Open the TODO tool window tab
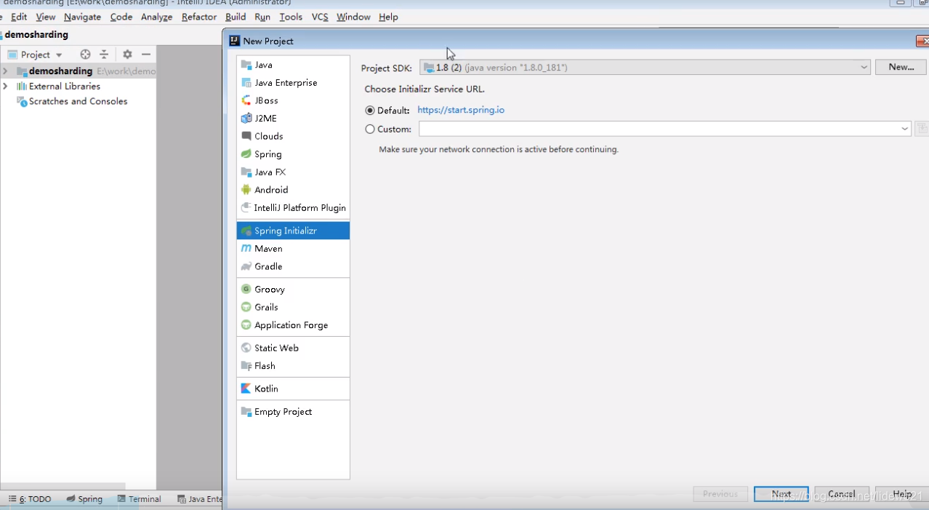The image size is (929, 510). [30, 499]
